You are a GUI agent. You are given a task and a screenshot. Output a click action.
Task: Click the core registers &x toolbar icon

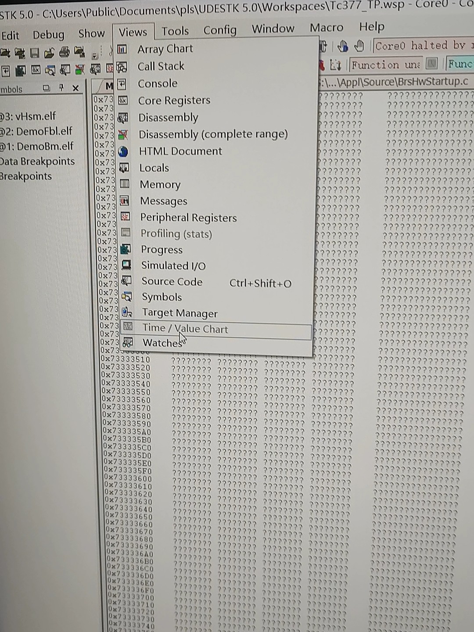click(x=36, y=70)
